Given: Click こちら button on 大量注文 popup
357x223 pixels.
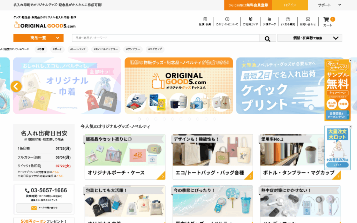Looking at the screenshot, I should [x=337, y=165].
